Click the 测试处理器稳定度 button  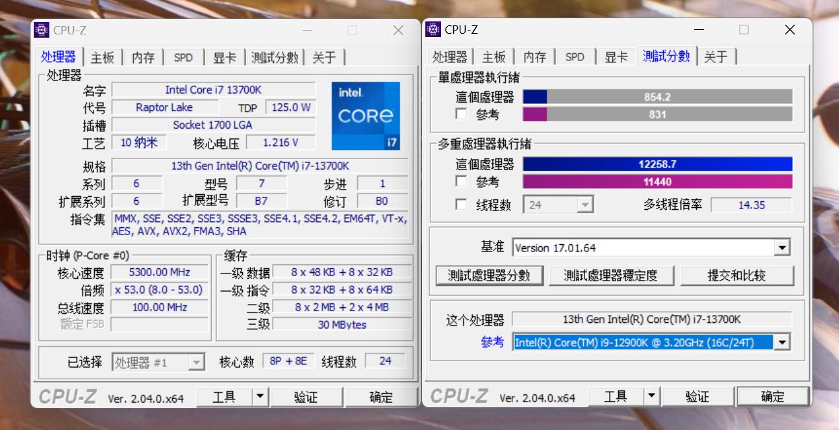click(x=611, y=275)
